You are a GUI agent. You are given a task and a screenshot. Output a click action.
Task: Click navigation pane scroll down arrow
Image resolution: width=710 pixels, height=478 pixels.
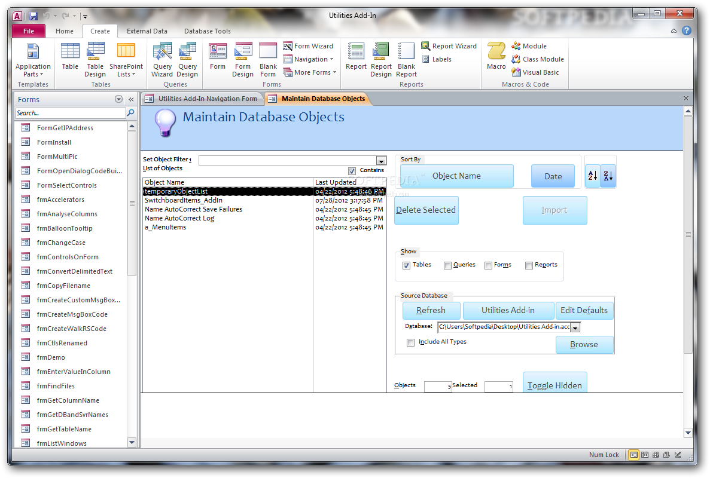click(132, 442)
